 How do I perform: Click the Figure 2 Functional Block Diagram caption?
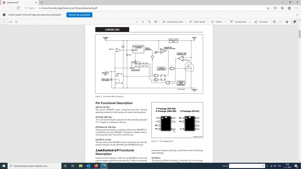(110, 96)
